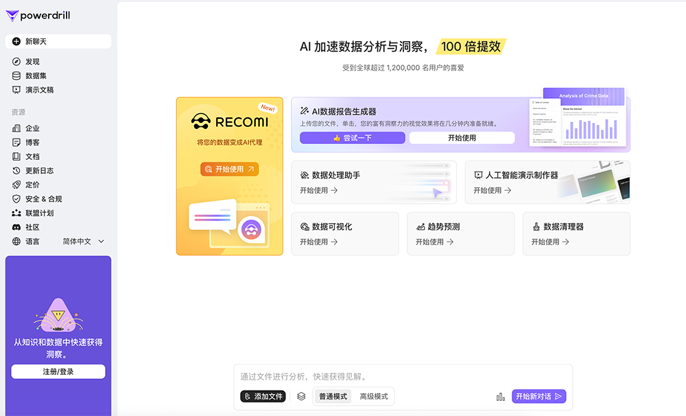The width and height of the screenshot is (686, 416).
Task: Click the 文档 book icon
Action: coord(16,157)
